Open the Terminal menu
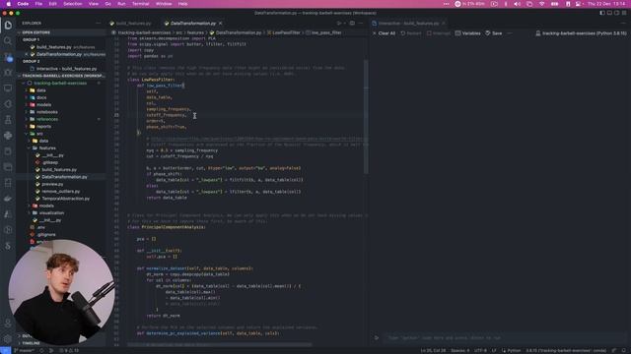Viewport: 631px width, 354px height. point(140,4)
